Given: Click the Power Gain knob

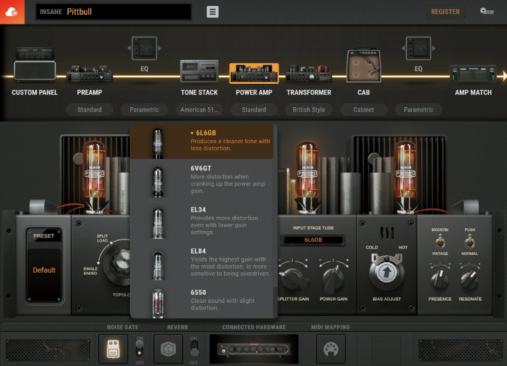Looking at the screenshot, I should coord(334,278).
